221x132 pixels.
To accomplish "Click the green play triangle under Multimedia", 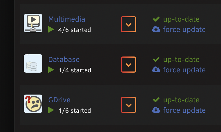I will [x=51, y=29].
